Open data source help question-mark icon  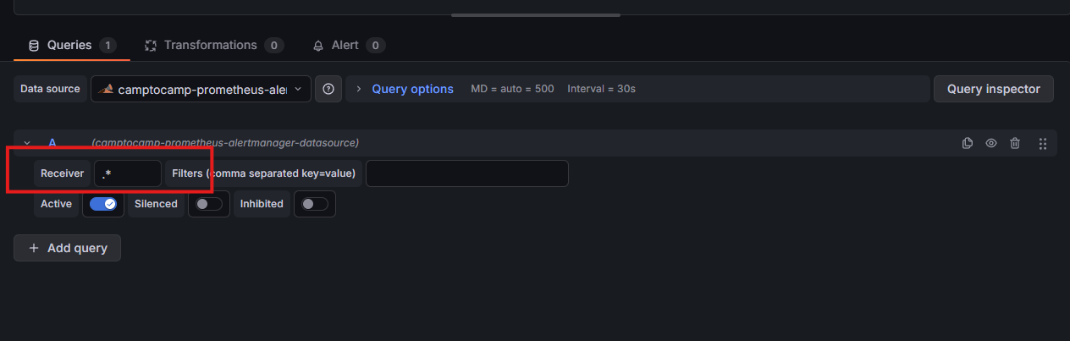tap(328, 89)
